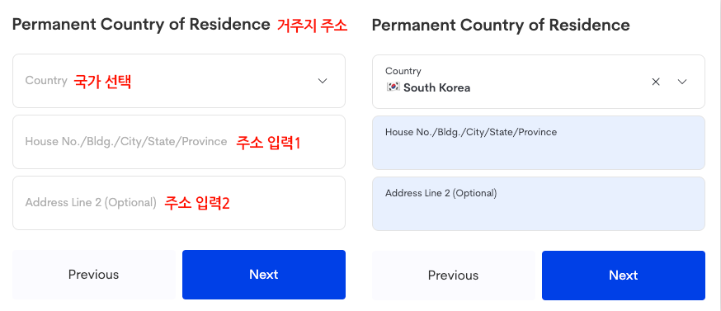Focus the blue-highlighted House No./Bldg./City/State/Province field
Image resolution: width=721 pixels, height=311 pixels.
point(539,143)
